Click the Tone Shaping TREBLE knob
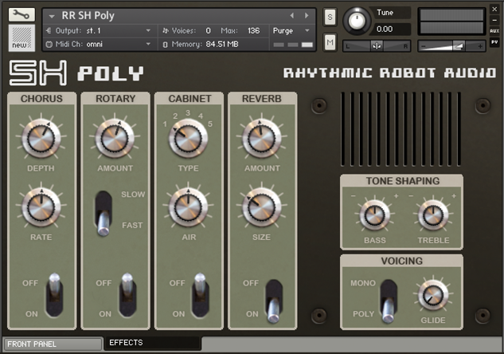The width and height of the screenshot is (504, 354). point(433,214)
